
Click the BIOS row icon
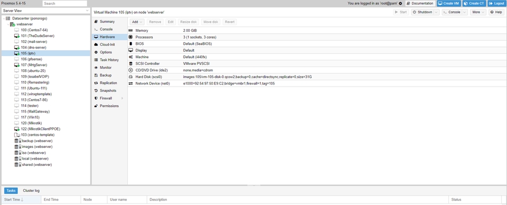[130, 44]
